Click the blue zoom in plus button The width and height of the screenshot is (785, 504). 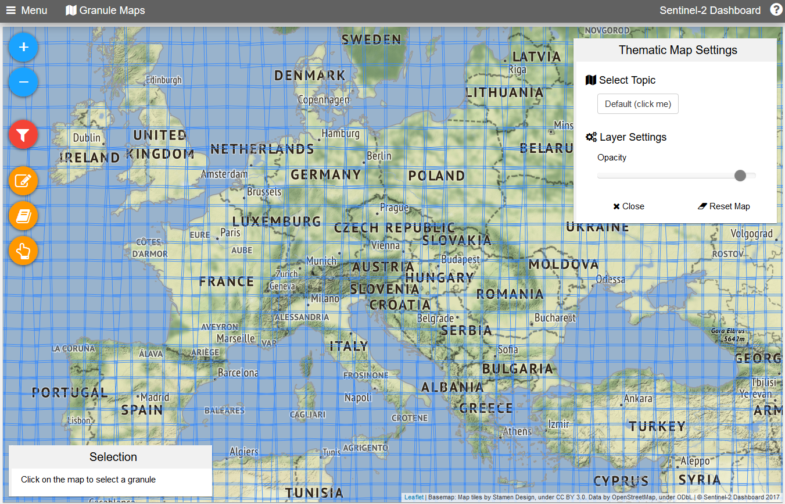[24, 47]
